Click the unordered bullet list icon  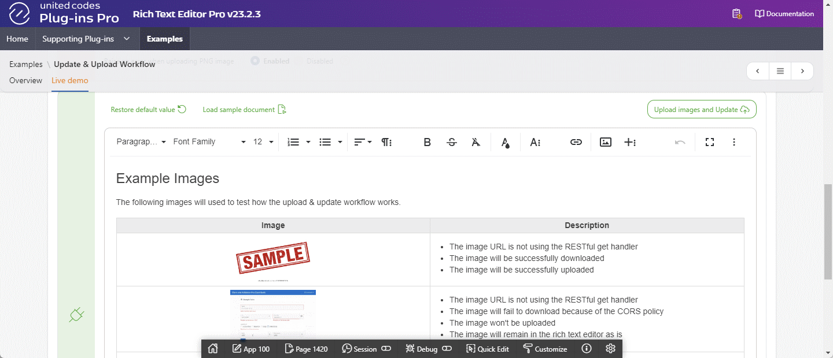325,142
